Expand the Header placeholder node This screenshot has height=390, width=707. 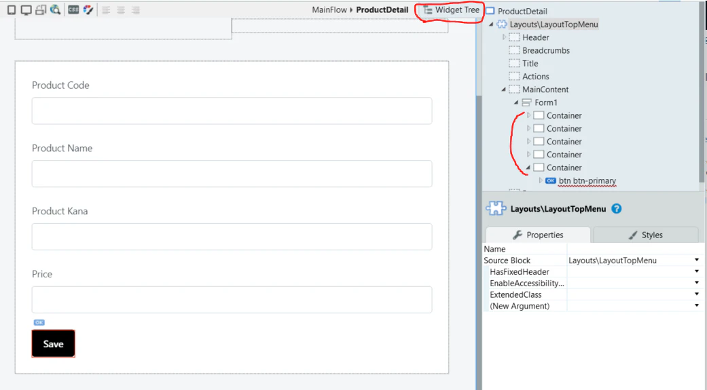pos(504,37)
